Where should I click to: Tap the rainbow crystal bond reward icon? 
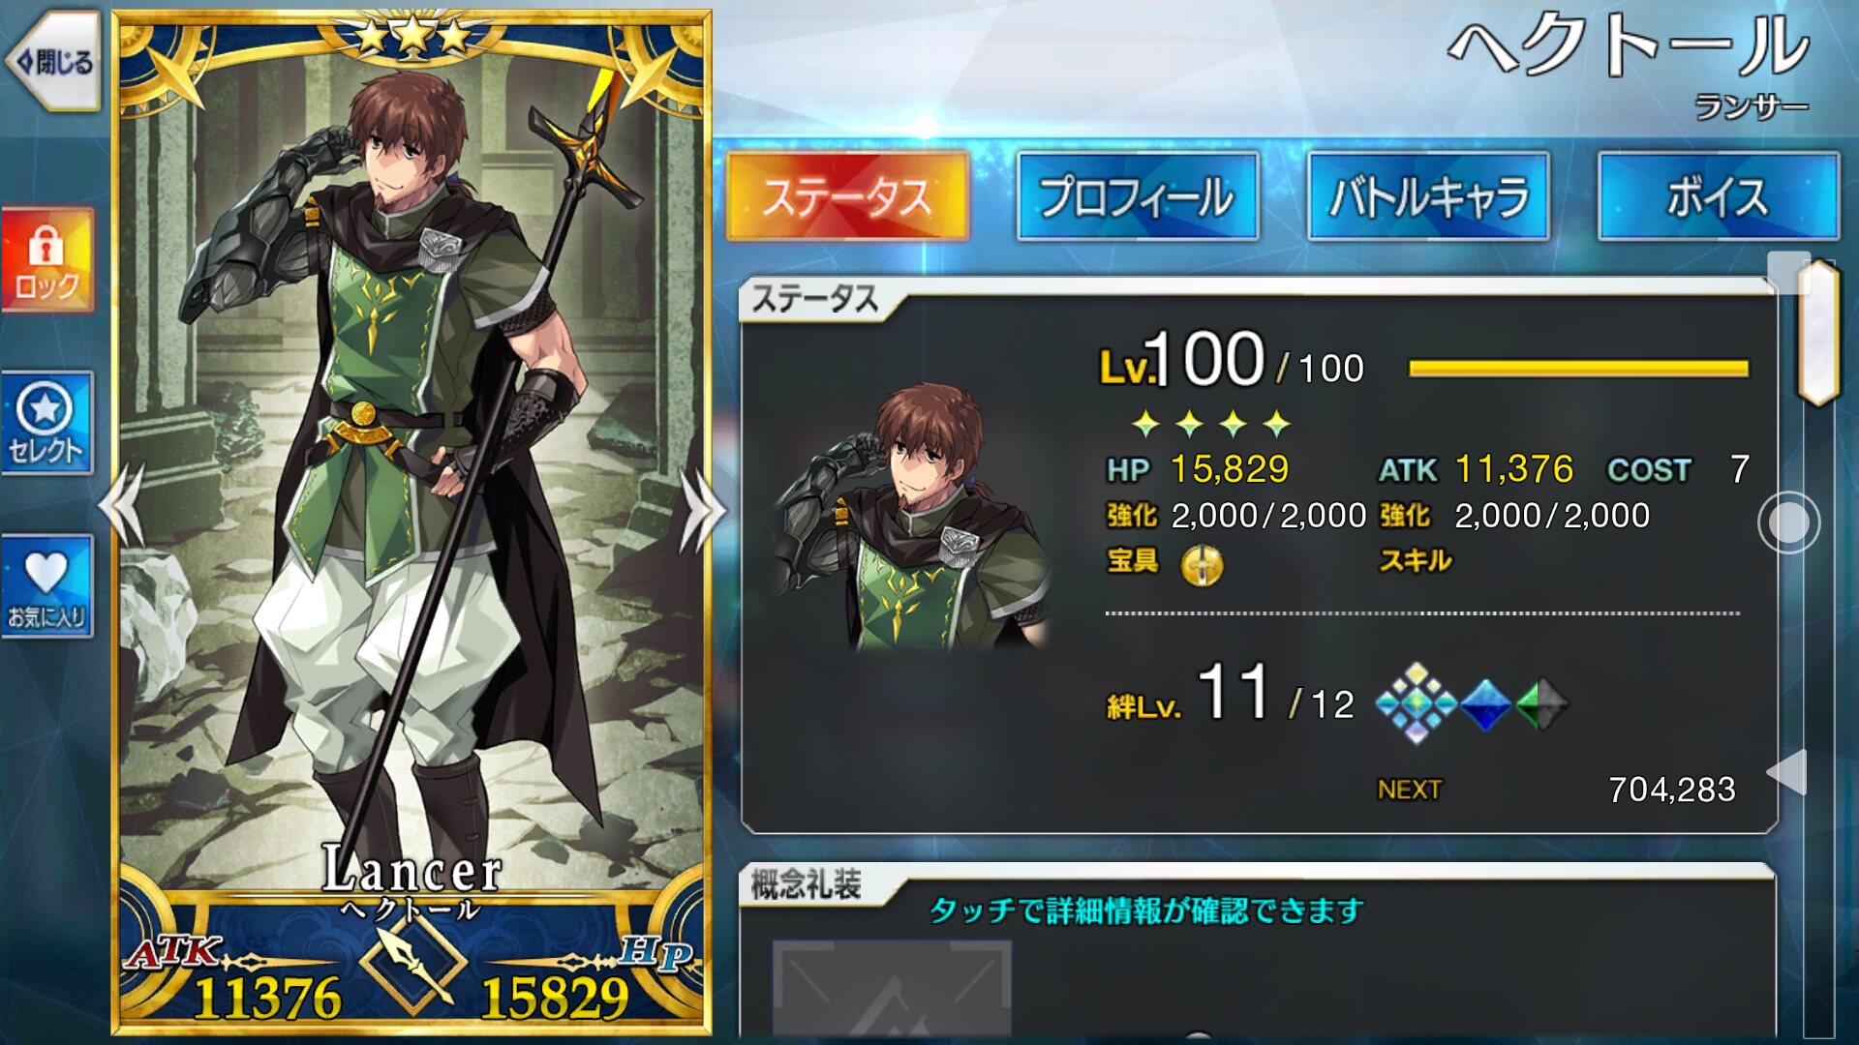click(1416, 703)
